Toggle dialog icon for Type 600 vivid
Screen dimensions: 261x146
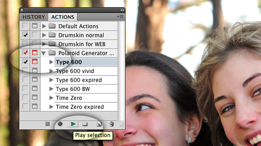tap(35, 70)
